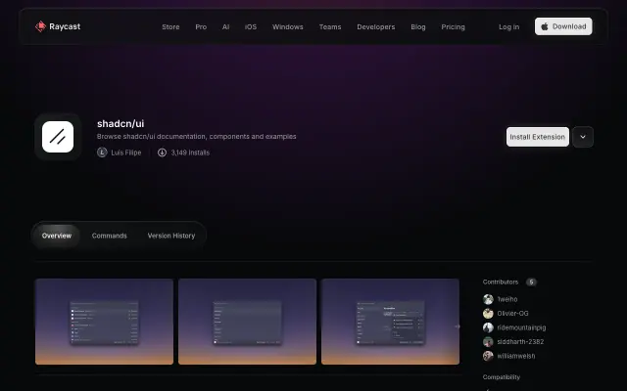Screen dimensions: 627x391
Task: Switch to the Version History tab
Action: [x=171, y=236]
